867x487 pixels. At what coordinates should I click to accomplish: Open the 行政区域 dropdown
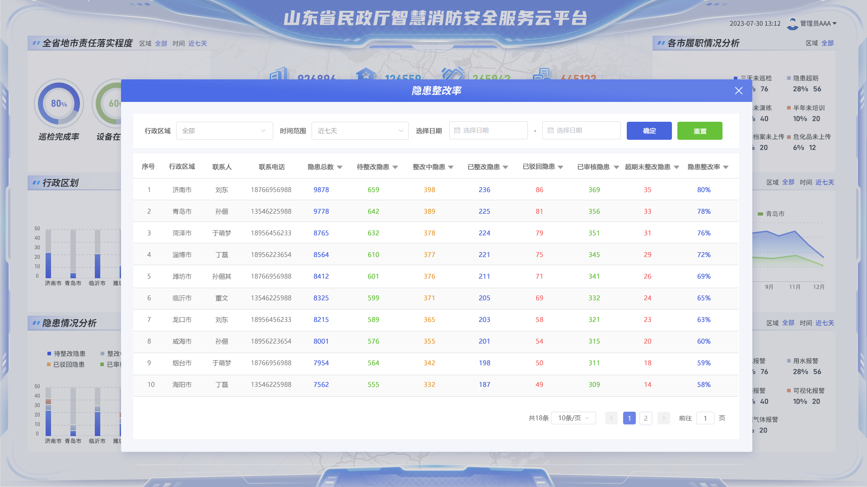[224, 131]
